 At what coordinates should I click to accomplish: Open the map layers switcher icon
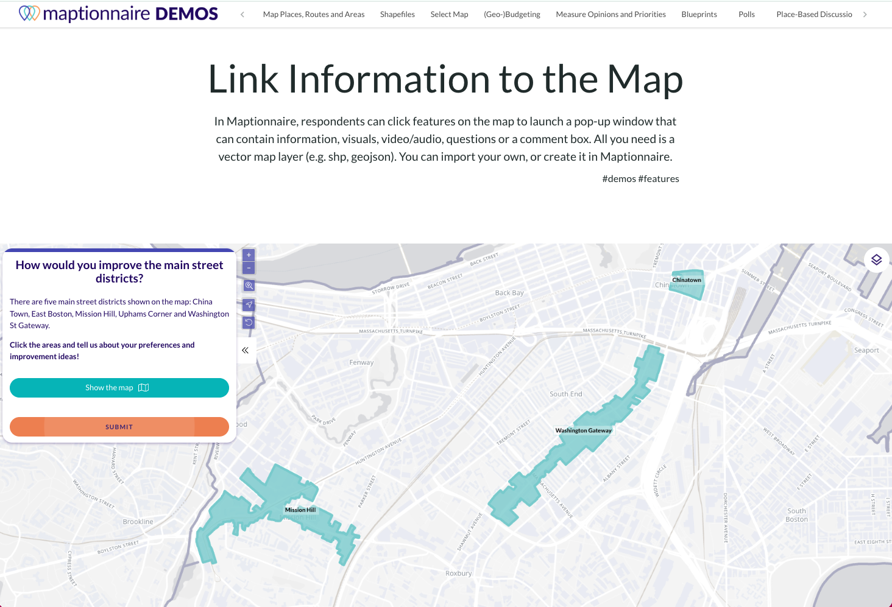(876, 260)
